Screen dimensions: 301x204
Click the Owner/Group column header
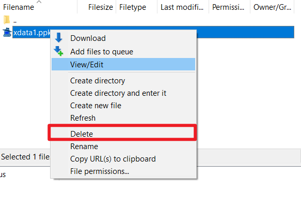click(272, 7)
